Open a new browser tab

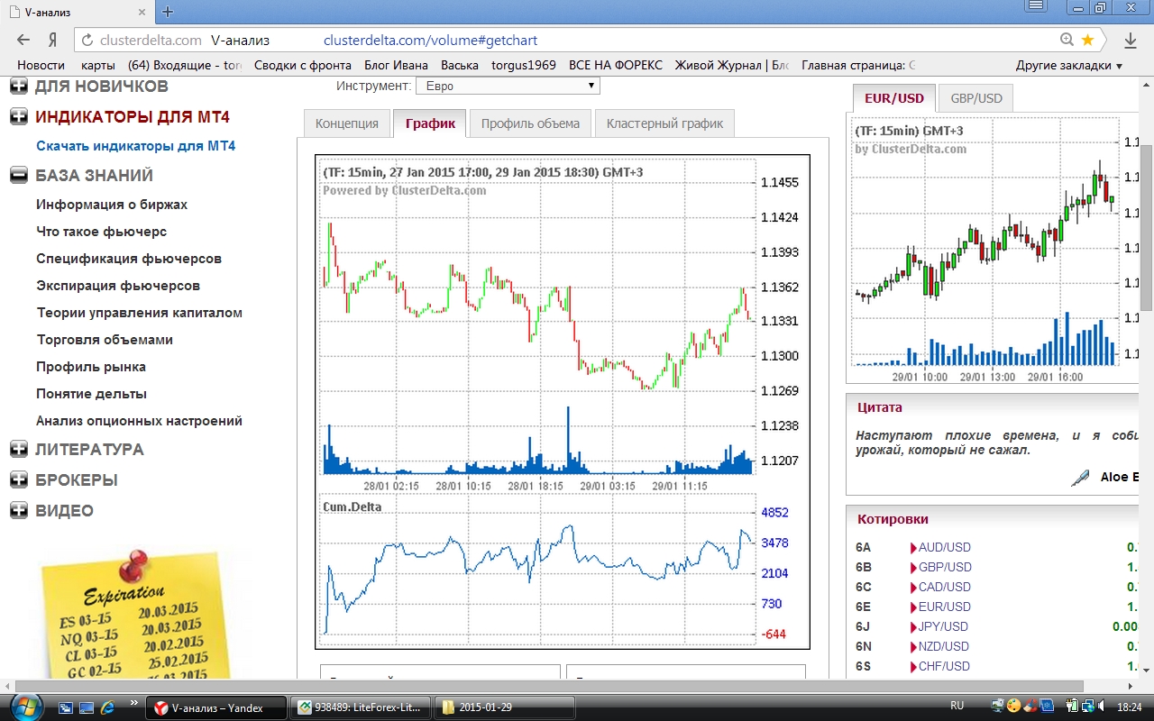pyautogui.click(x=168, y=12)
